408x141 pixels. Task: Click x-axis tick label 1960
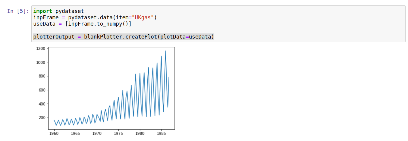[54, 133]
